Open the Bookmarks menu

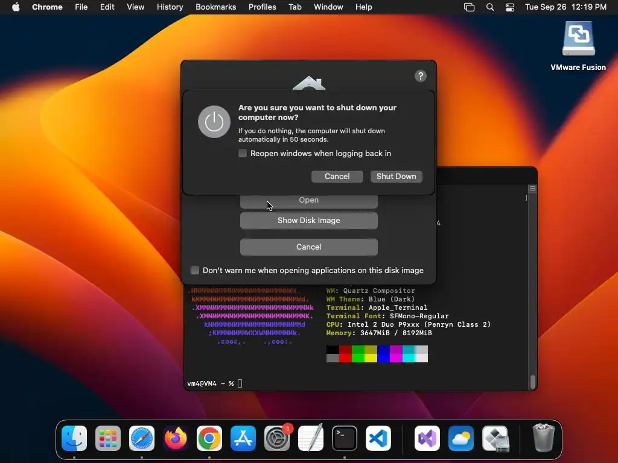pyautogui.click(x=215, y=7)
